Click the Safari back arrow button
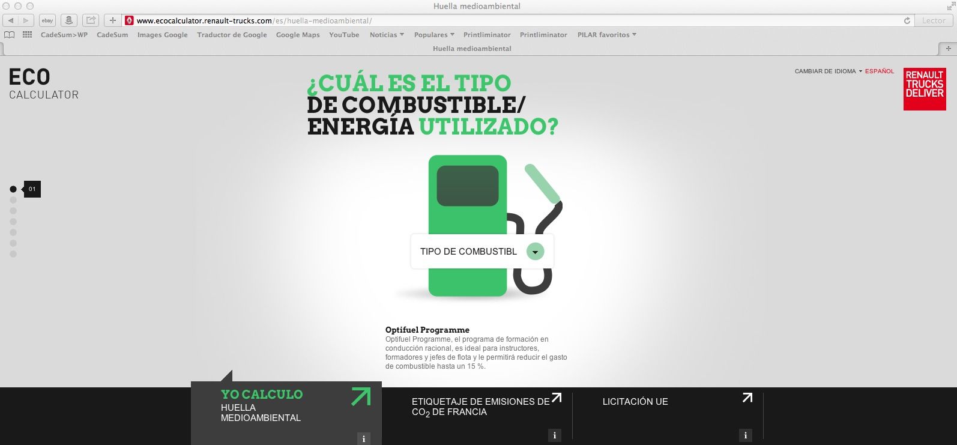The height and width of the screenshot is (445, 957). point(11,20)
